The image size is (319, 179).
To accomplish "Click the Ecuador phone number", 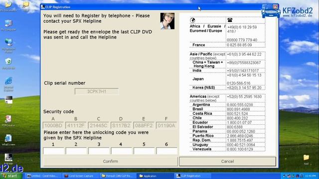I will pos(239,123).
